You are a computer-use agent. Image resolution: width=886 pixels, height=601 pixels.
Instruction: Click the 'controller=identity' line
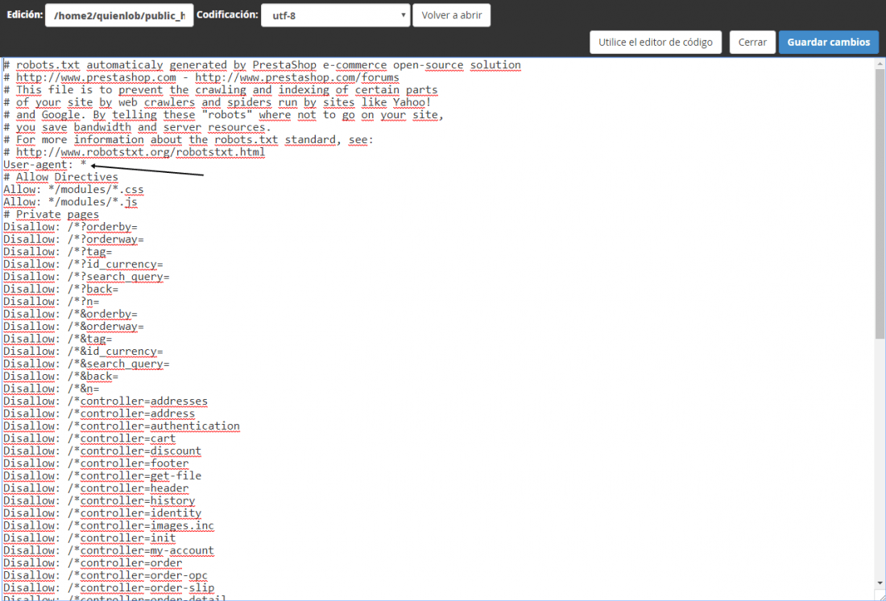[102, 513]
